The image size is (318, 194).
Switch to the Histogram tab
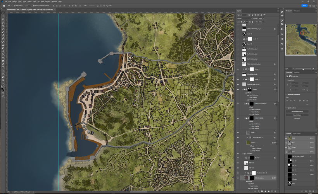coord(297,11)
